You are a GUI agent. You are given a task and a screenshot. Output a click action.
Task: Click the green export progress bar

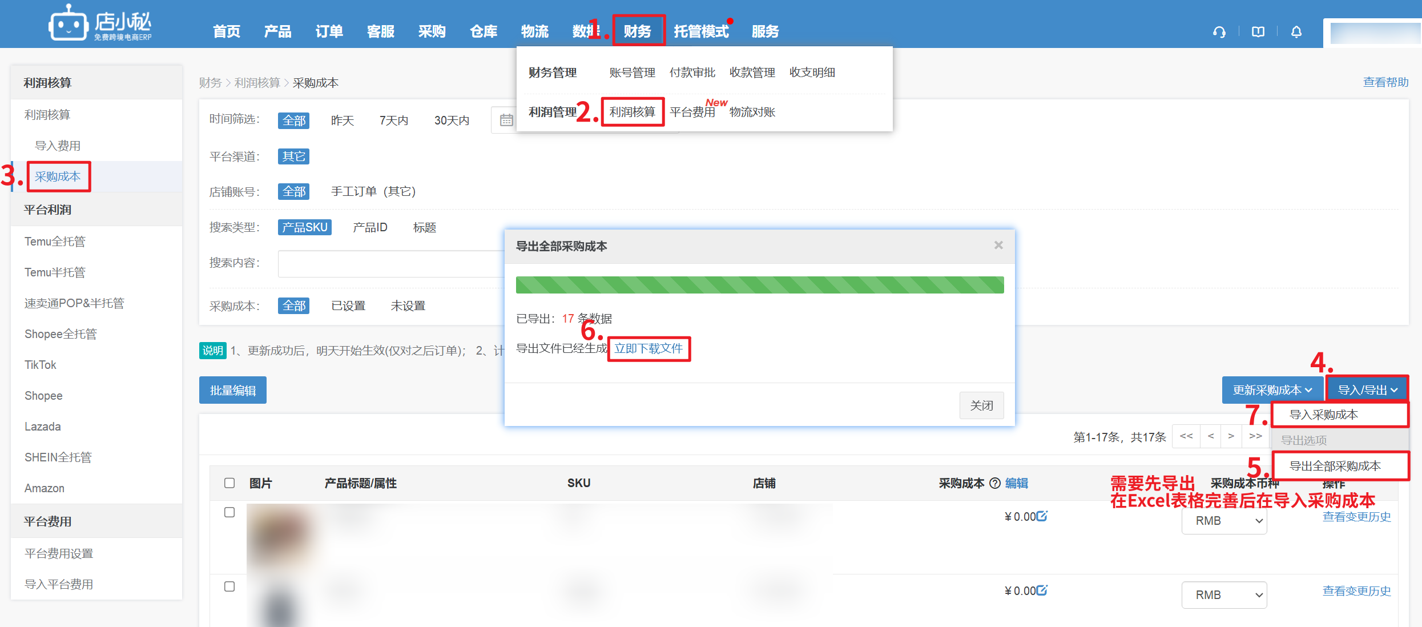tap(759, 285)
